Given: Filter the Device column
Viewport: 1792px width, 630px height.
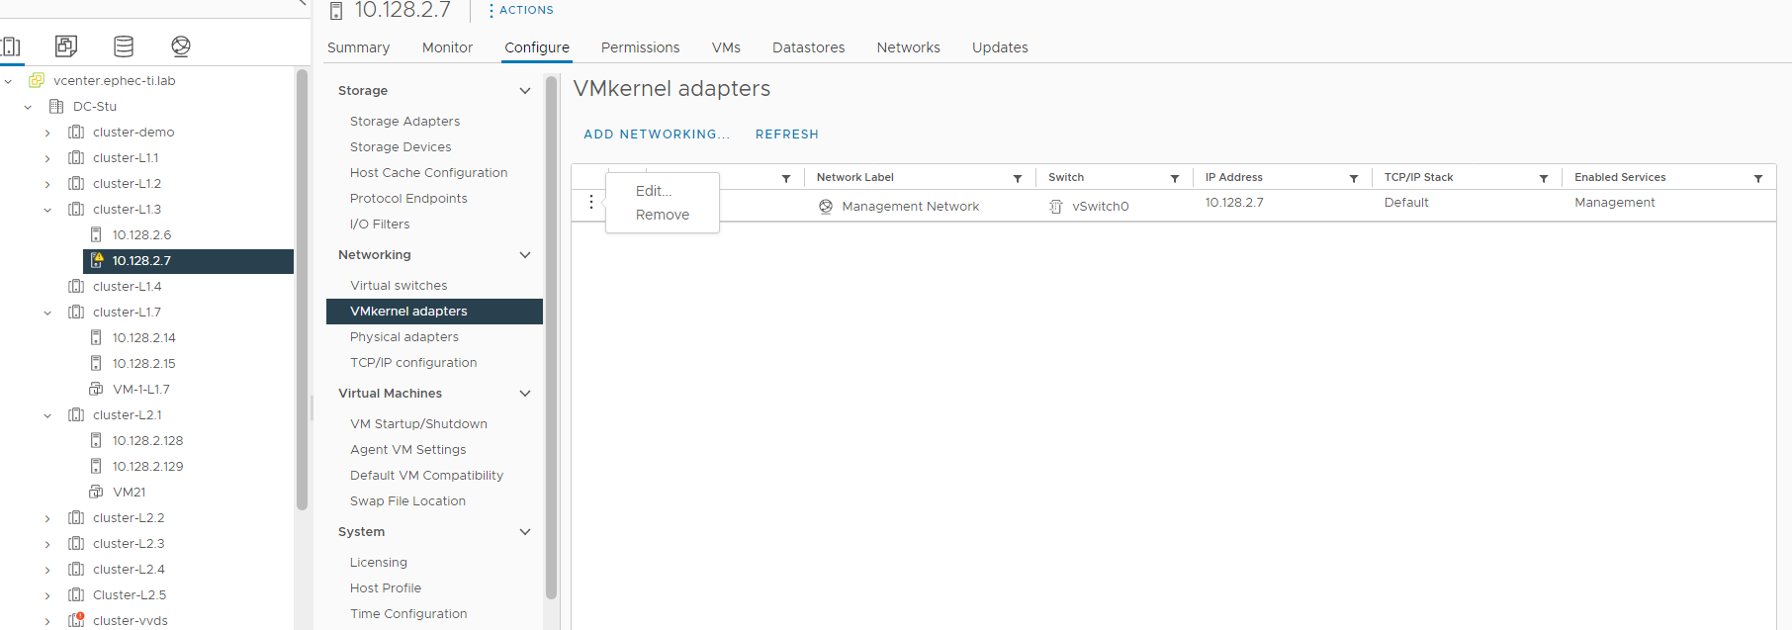Looking at the screenshot, I should pos(786,178).
